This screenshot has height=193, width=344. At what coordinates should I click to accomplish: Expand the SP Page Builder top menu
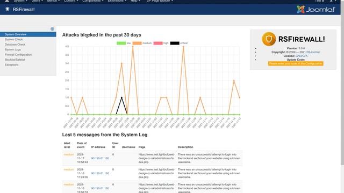click(160, 1)
